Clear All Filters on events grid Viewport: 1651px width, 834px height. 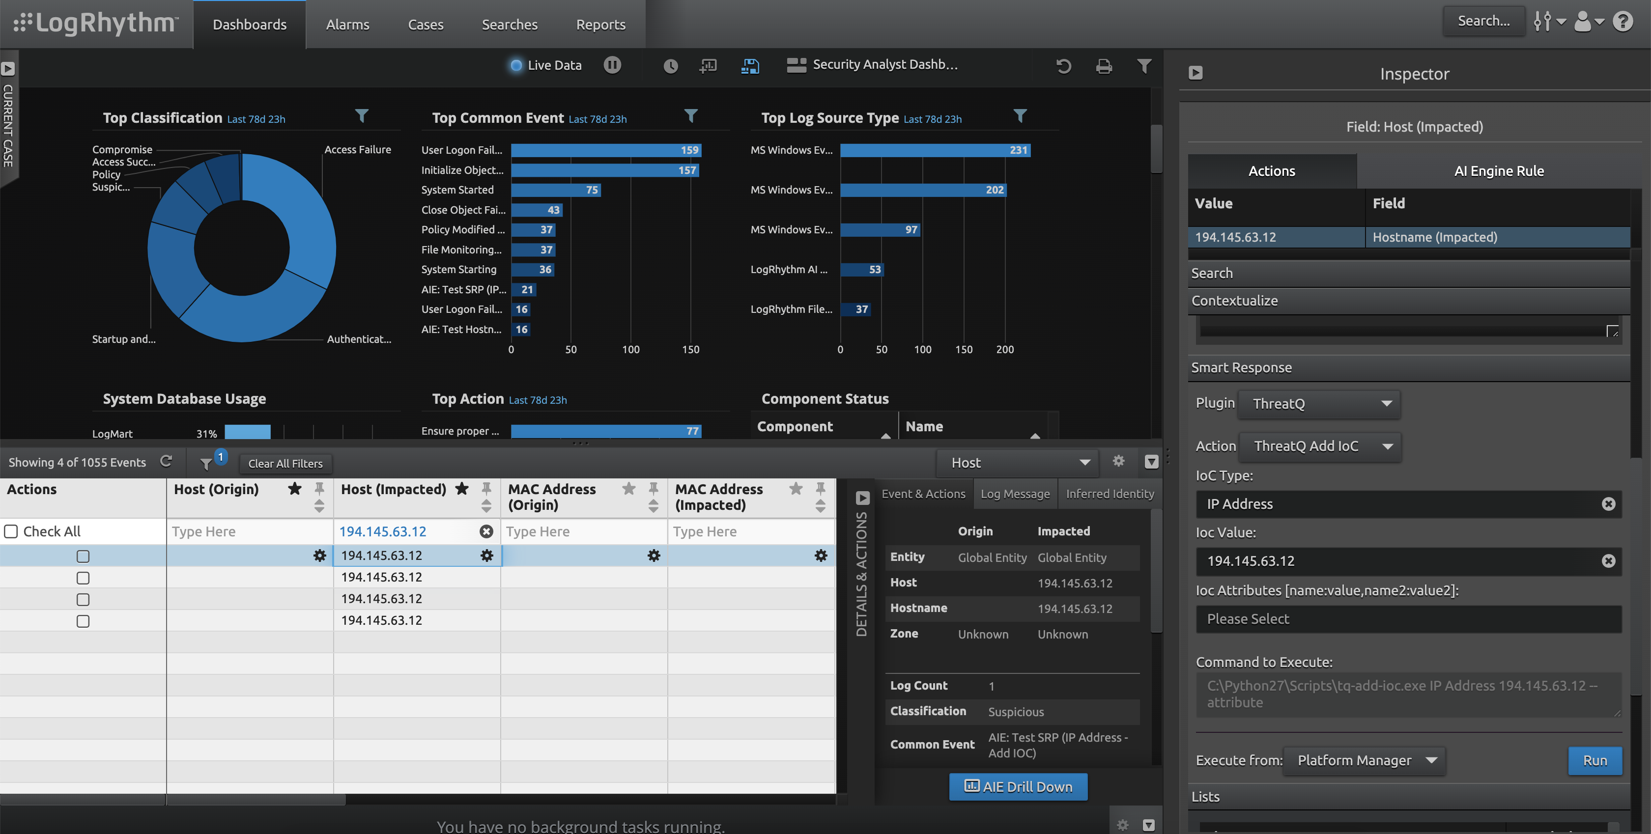point(285,463)
